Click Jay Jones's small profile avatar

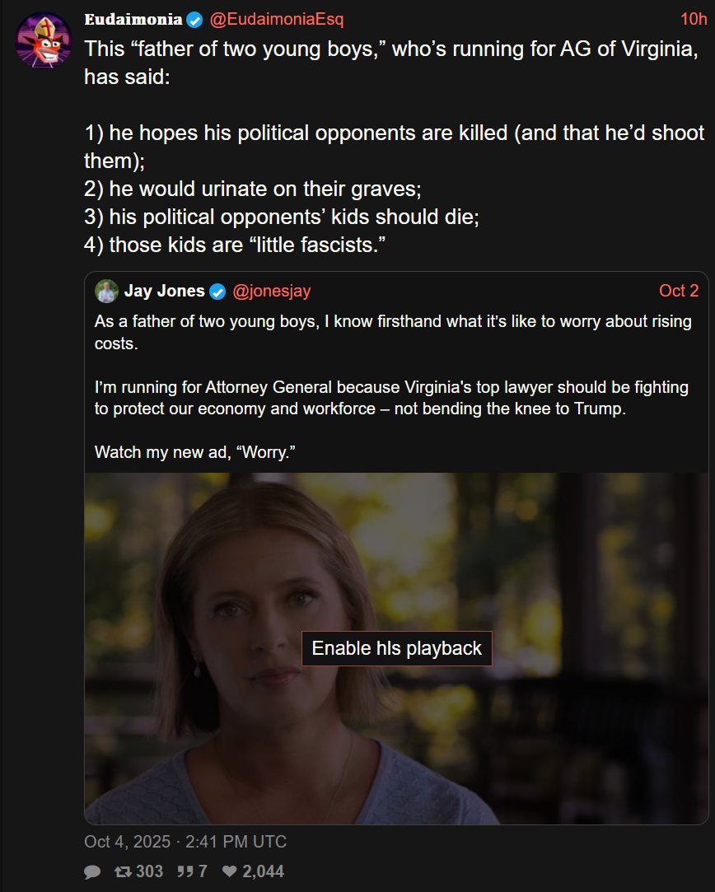[106, 292]
